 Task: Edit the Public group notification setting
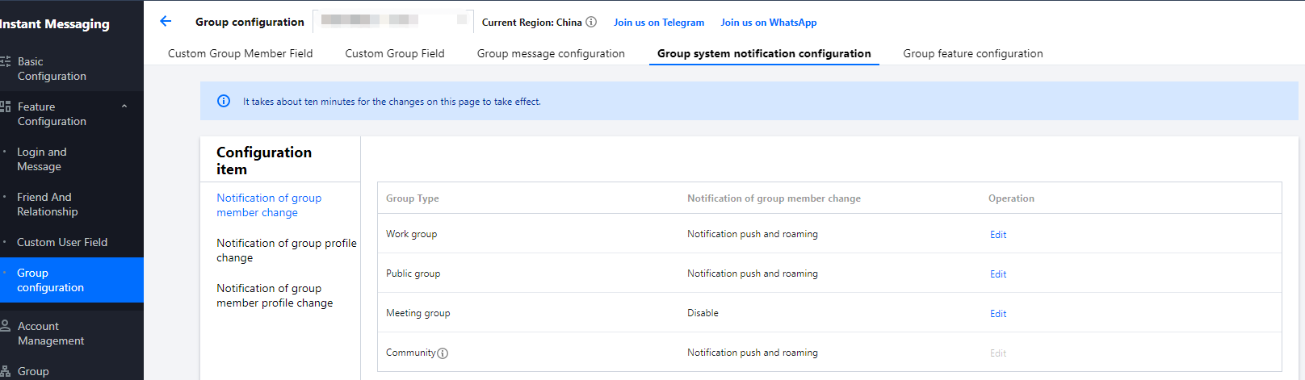tap(998, 274)
